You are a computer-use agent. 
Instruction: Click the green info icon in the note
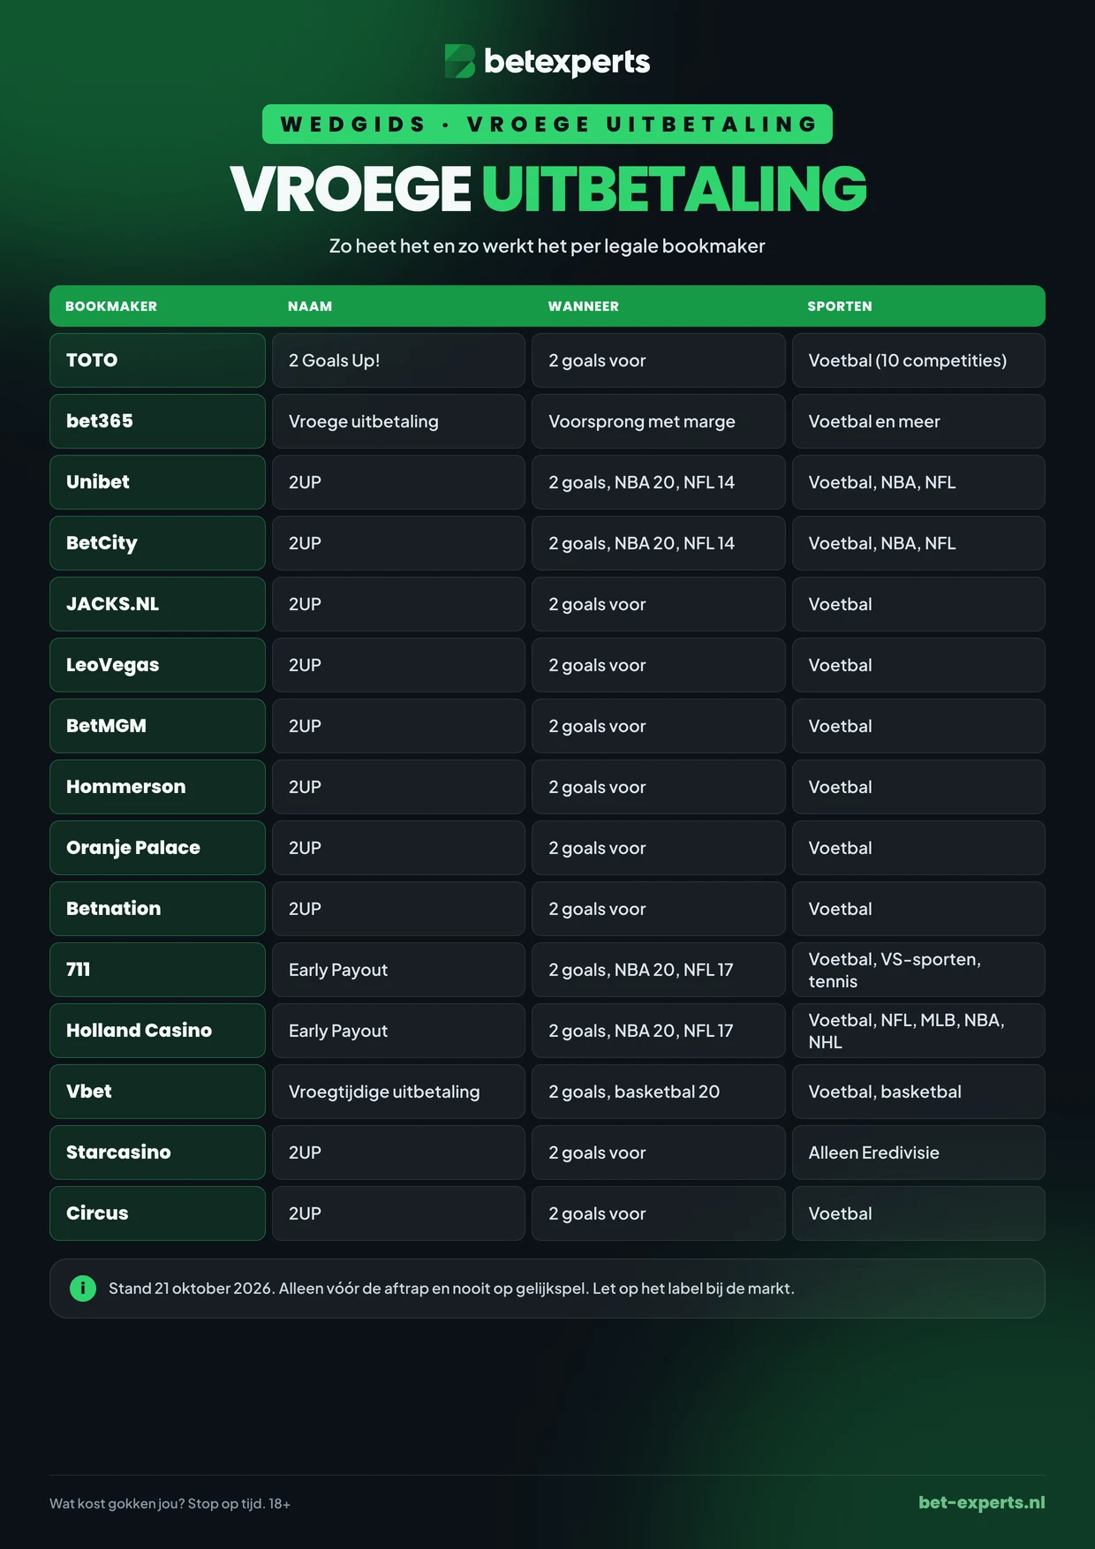pos(83,1288)
